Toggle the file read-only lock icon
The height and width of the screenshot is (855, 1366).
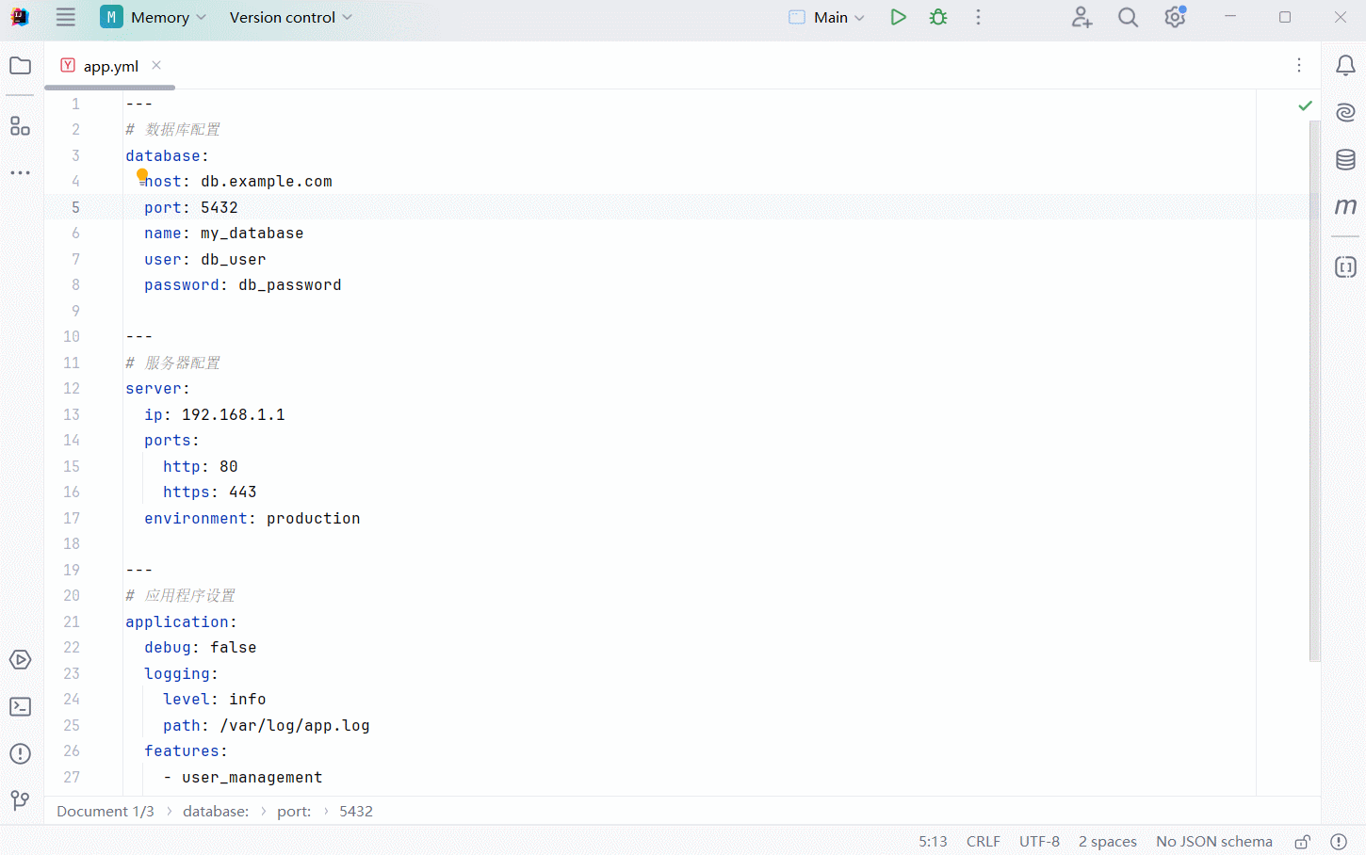1302,842
